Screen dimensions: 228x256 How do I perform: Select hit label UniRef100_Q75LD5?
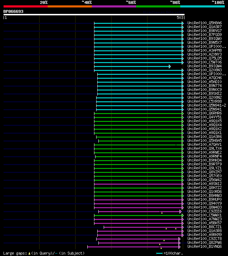tap(204, 58)
